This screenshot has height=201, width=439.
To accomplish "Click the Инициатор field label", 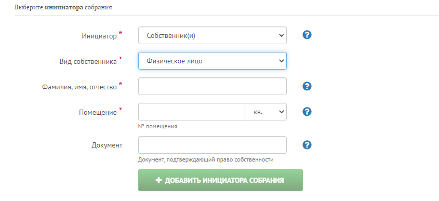I will 99,36.
